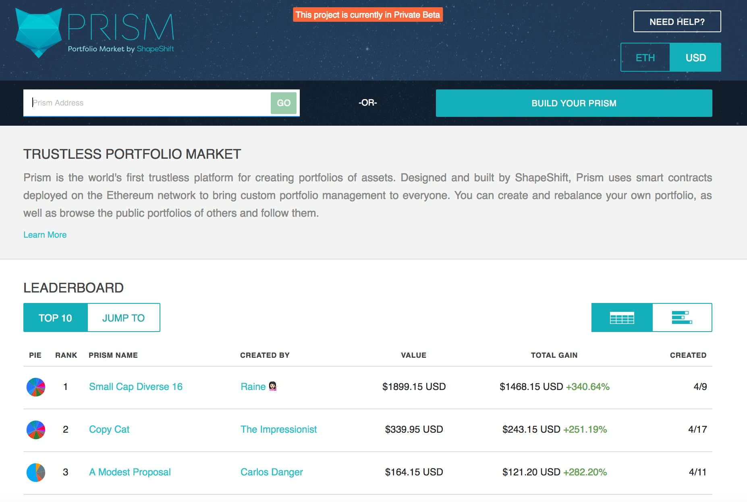The height and width of the screenshot is (502, 747).
Task: Switch currency to ETH
Action: [x=645, y=57]
